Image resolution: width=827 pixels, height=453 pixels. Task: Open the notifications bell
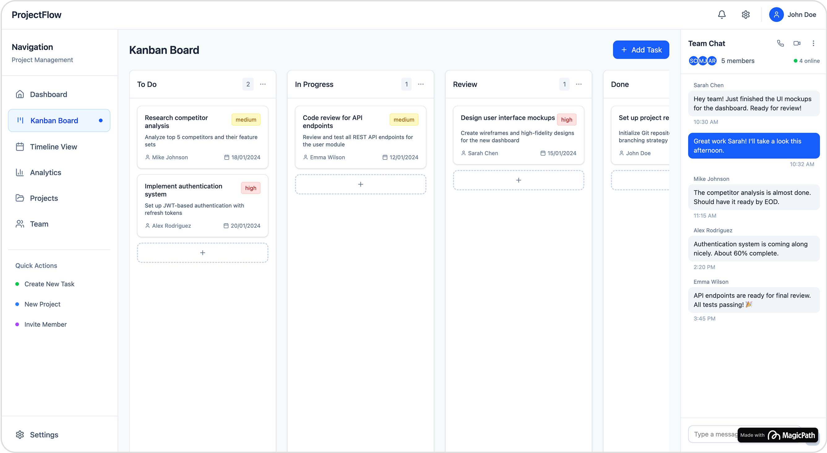[x=722, y=15]
